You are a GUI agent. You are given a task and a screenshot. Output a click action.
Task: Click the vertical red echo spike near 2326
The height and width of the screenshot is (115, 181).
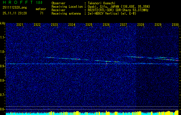coord(106,64)
